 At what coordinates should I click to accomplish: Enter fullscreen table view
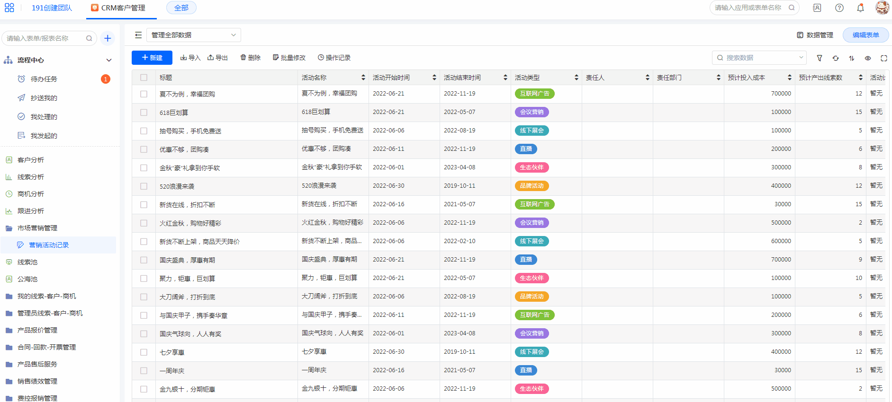(x=884, y=58)
